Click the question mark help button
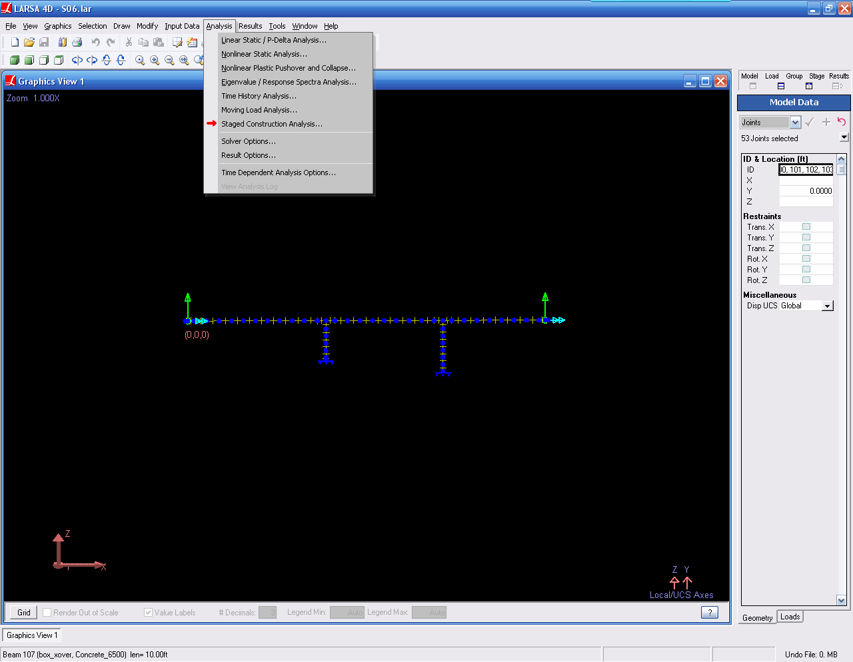853x662 pixels. coord(710,612)
